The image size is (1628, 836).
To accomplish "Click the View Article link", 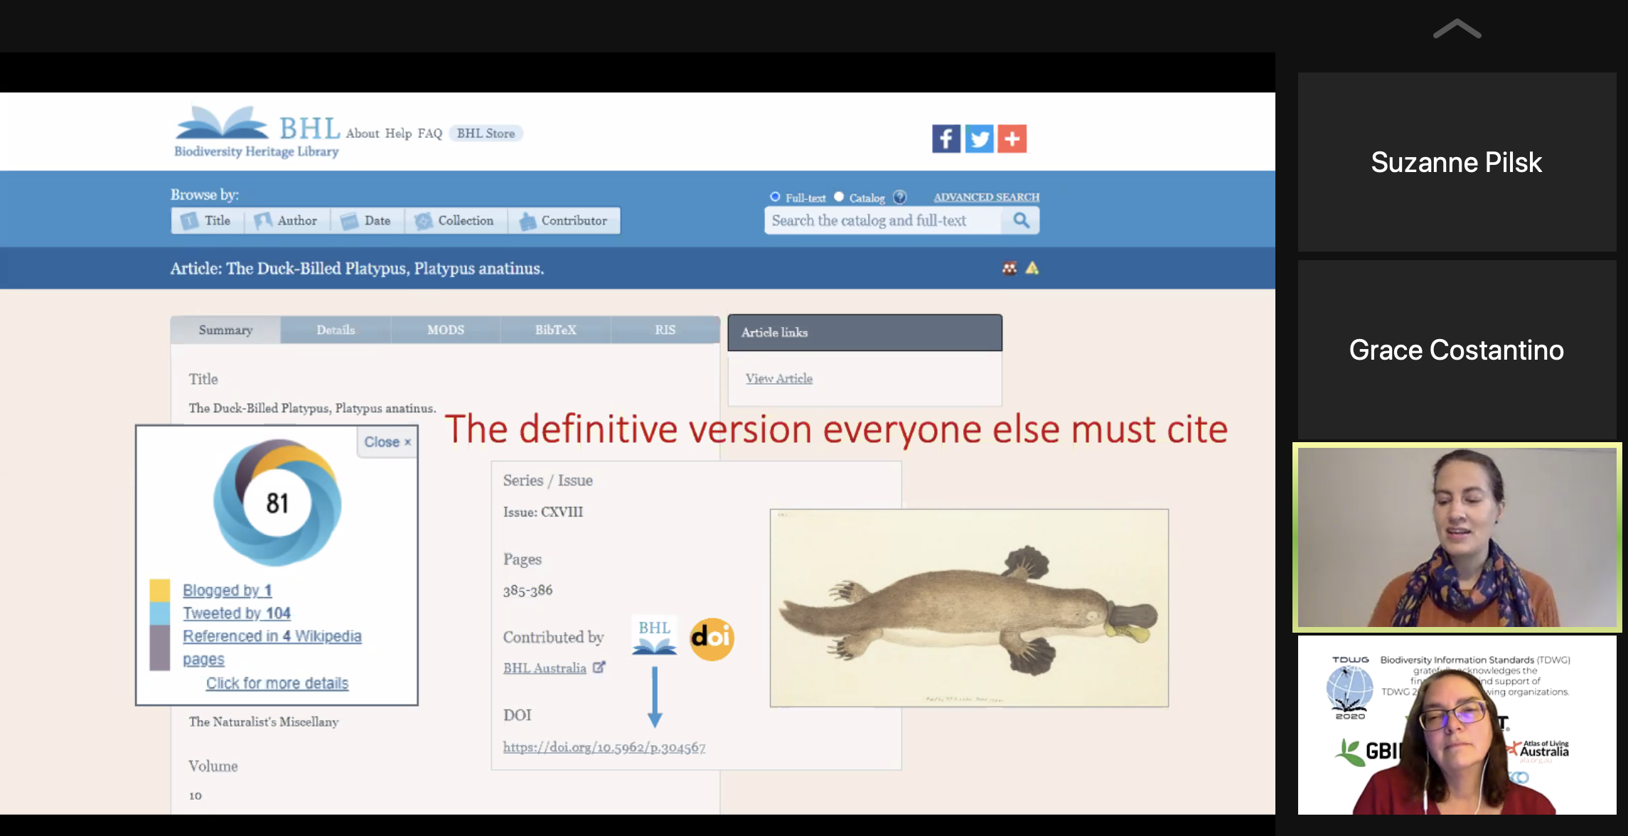I will (778, 378).
